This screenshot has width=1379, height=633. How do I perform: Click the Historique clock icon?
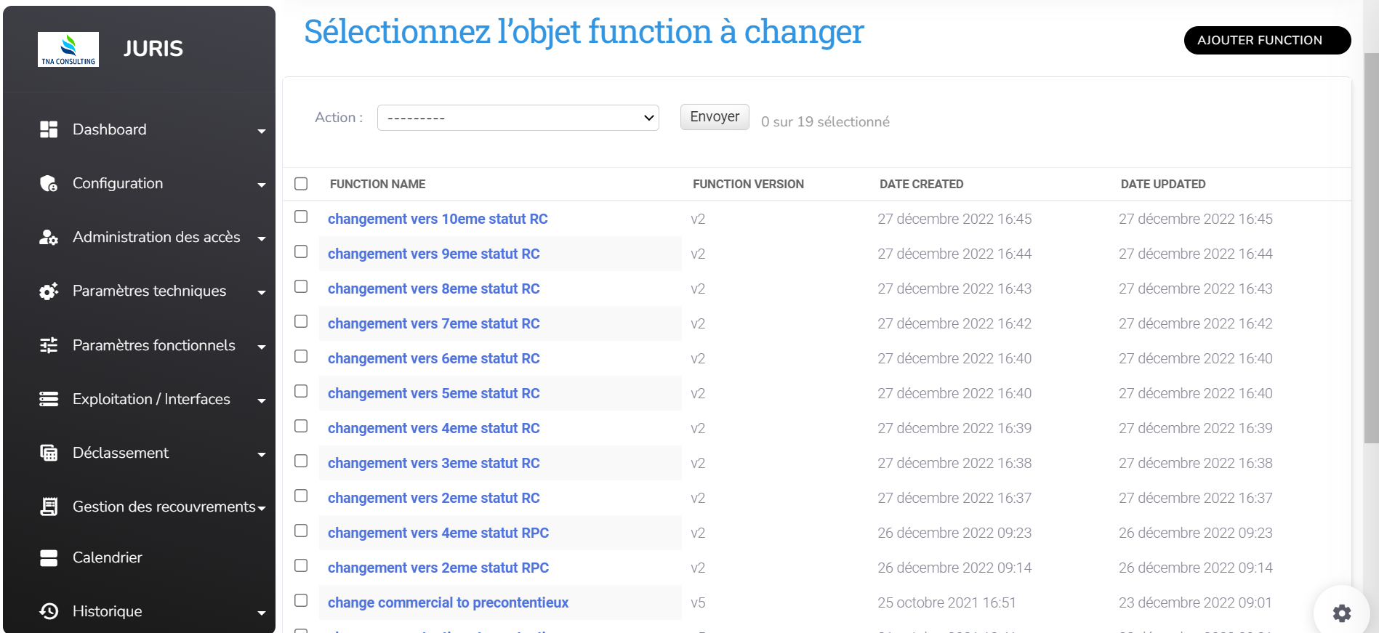49,611
